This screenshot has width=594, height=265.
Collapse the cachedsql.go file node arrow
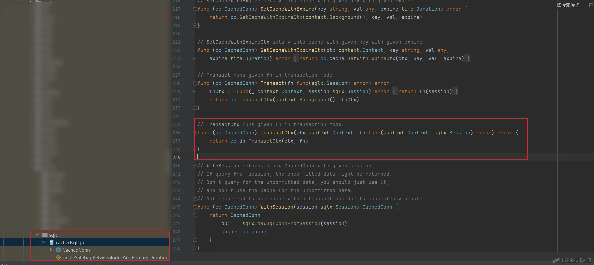tap(44, 242)
